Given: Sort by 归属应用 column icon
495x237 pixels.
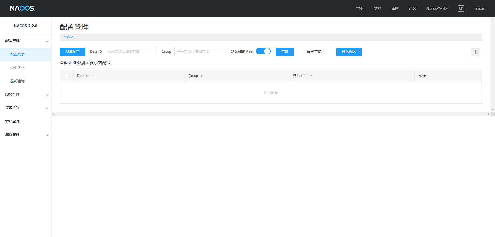Looking at the screenshot, I should click(311, 76).
